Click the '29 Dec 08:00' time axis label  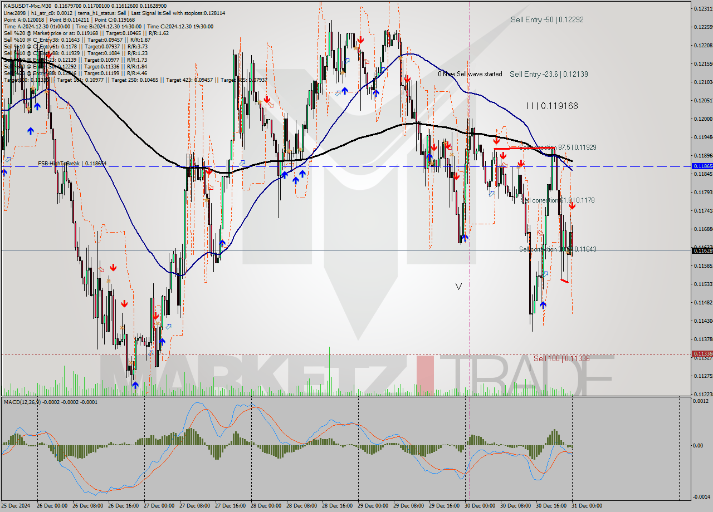pyautogui.click(x=409, y=506)
